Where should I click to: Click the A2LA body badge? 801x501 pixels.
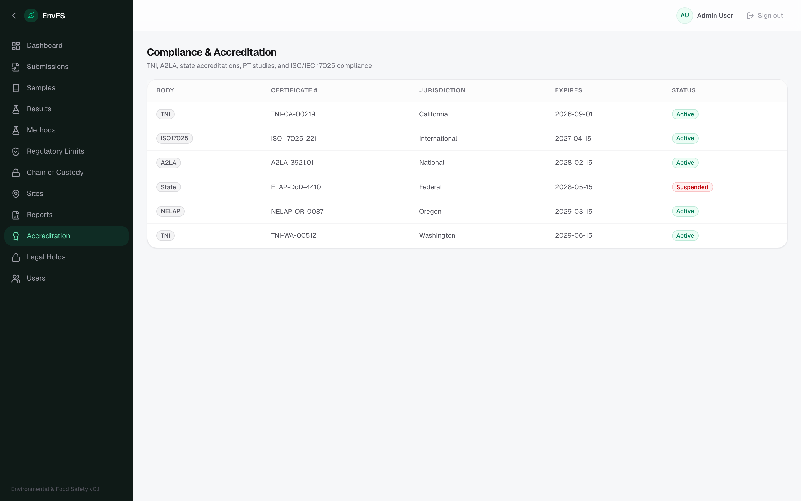click(169, 163)
